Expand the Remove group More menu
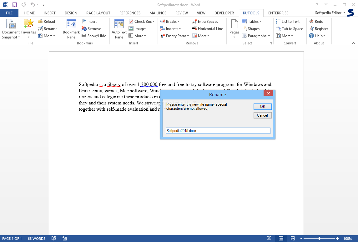 [x=201, y=36]
